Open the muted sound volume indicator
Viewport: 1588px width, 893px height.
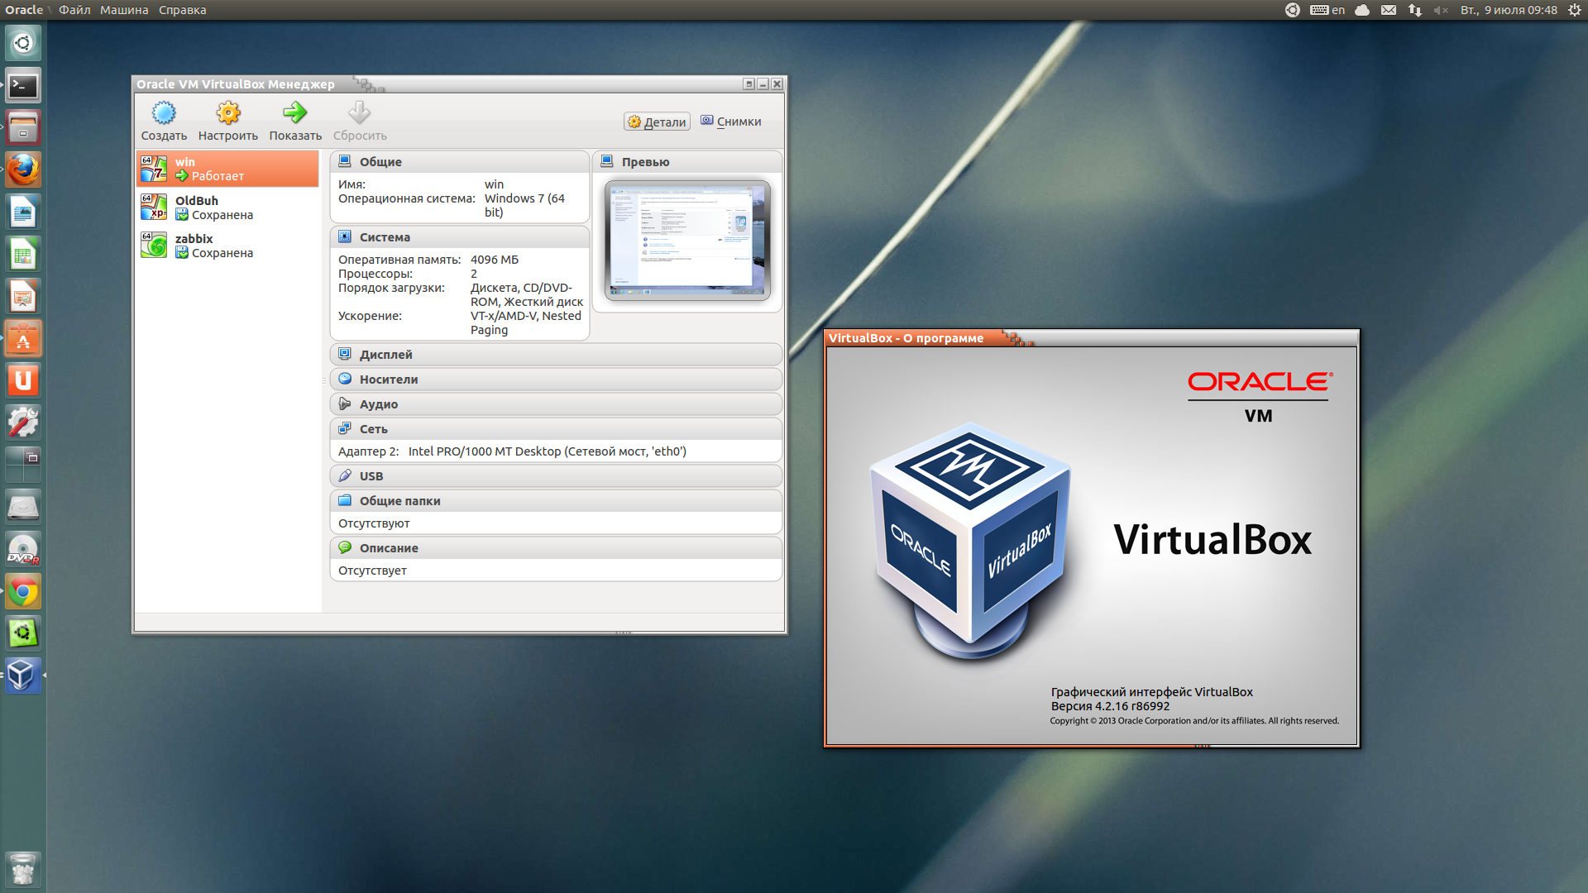click(x=1441, y=10)
